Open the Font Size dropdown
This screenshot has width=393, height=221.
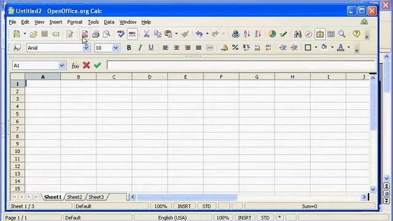point(115,48)
